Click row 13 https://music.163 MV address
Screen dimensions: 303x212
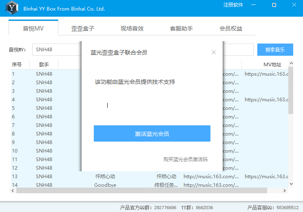click(266, 176)
